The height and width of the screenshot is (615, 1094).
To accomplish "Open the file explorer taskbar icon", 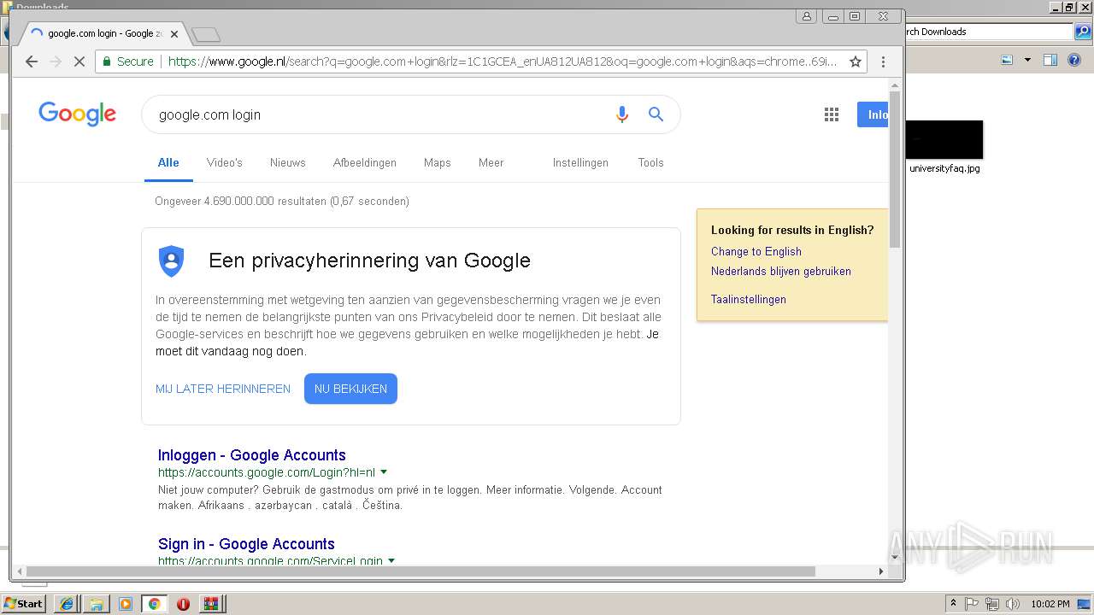I will pos(96,604).
